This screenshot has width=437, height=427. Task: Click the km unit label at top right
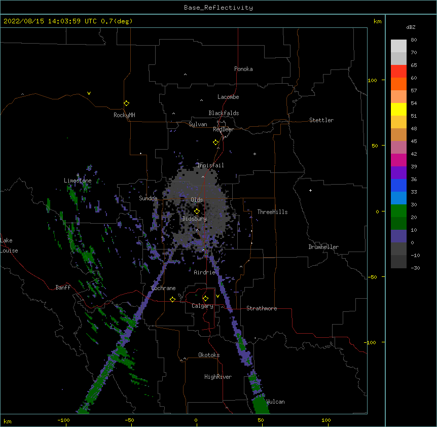[377, 21]
